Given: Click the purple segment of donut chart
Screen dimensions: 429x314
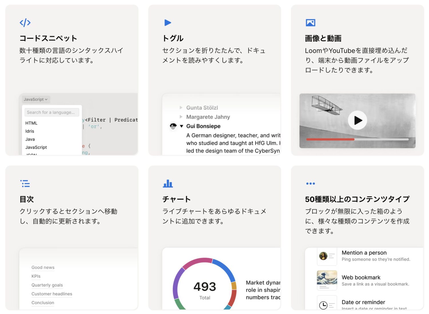Looking at the screenshot, I should 177,283.
